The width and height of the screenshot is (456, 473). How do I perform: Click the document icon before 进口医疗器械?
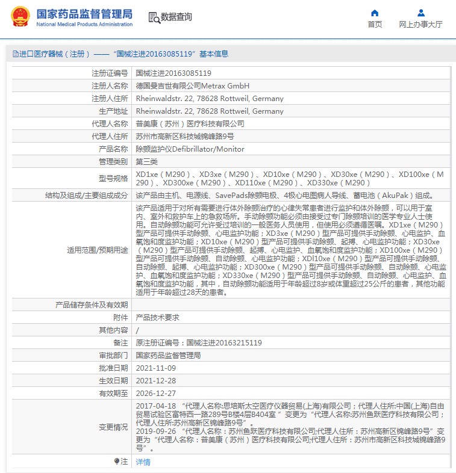(16, 54)
